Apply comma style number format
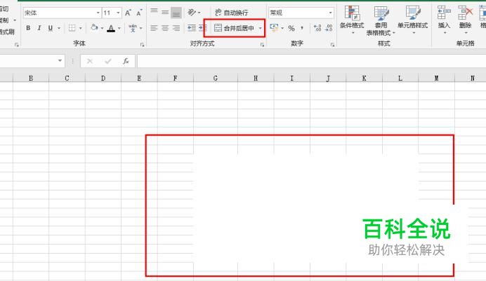486x281 pixels. pos(302,28)
